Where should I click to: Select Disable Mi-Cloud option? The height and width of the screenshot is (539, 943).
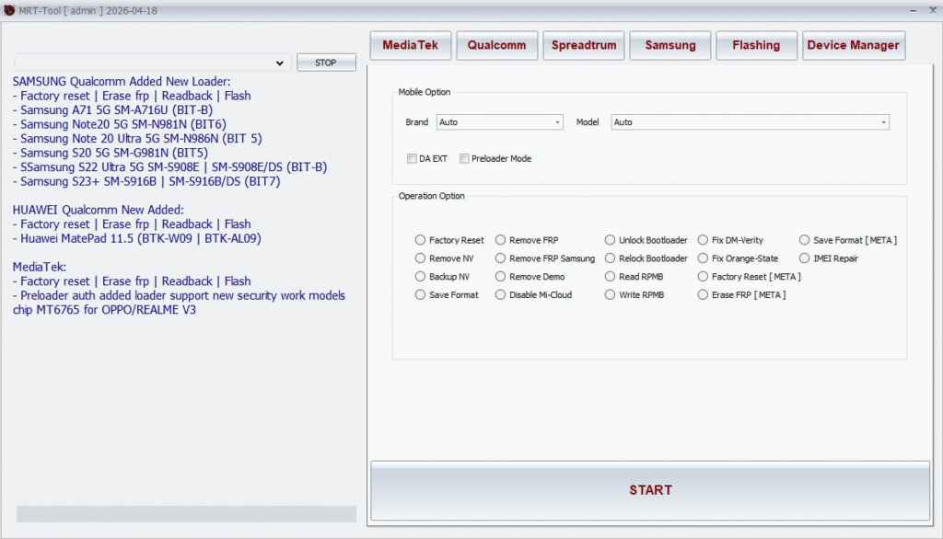point(501,295)
